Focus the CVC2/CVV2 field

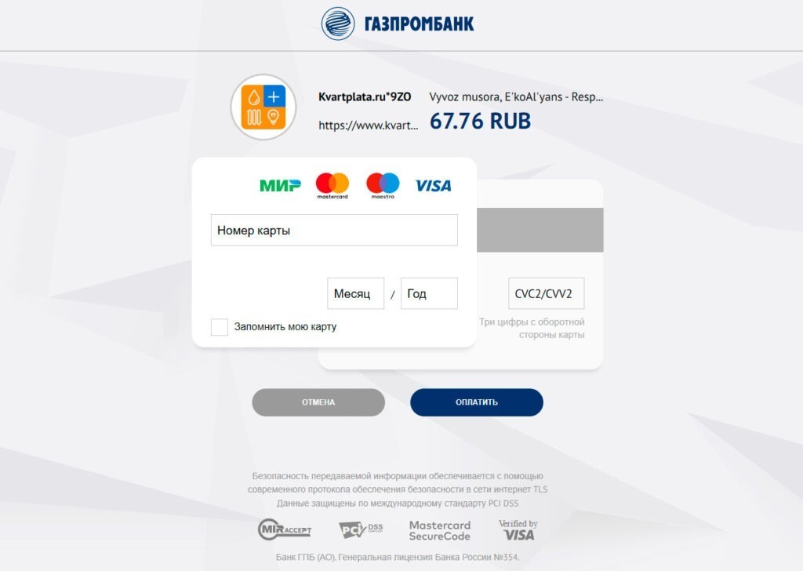[546, 293]
